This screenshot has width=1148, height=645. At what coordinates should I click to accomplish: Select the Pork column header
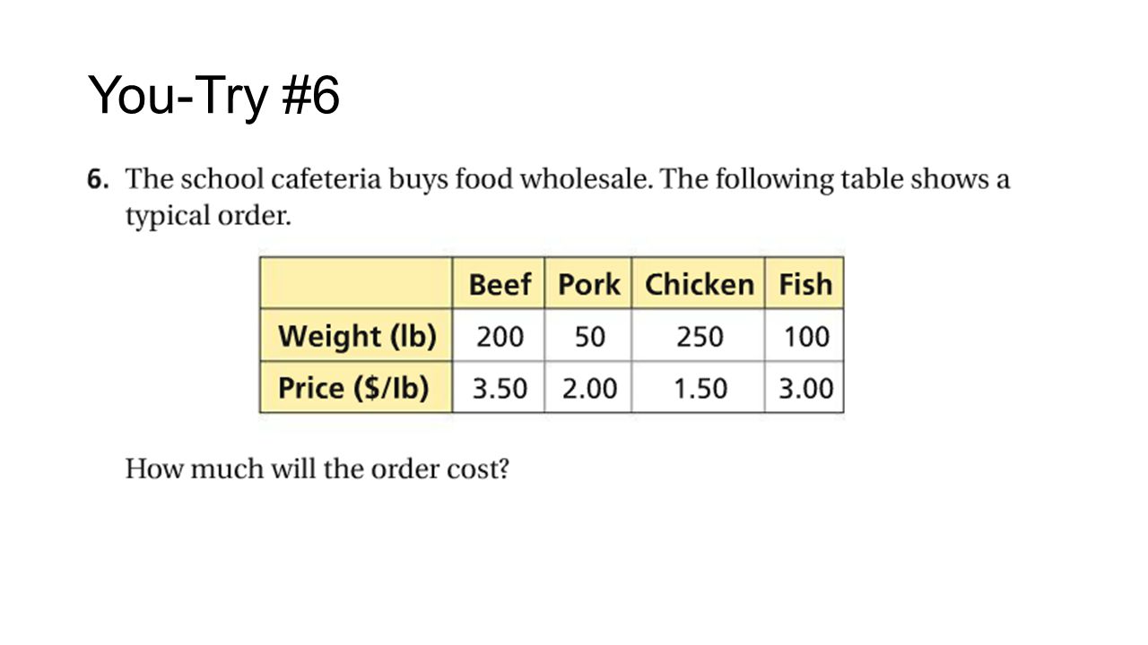[588, 284]
